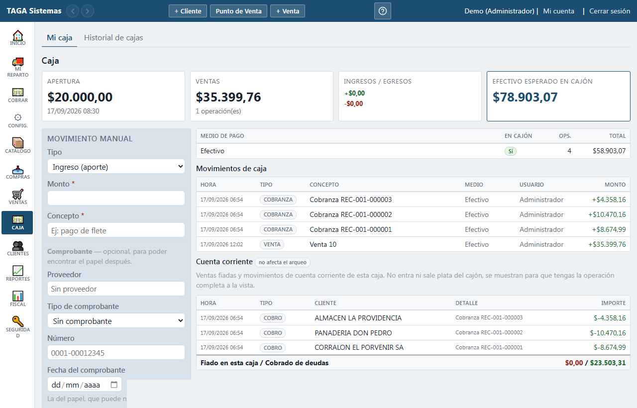Click the Efectivo payment method row

413,151
